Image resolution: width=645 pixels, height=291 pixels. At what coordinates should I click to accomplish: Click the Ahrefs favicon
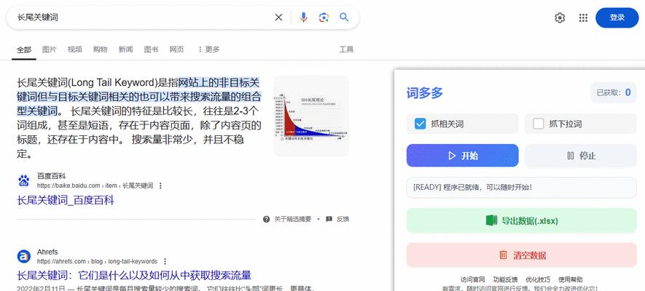pos(24,257)
